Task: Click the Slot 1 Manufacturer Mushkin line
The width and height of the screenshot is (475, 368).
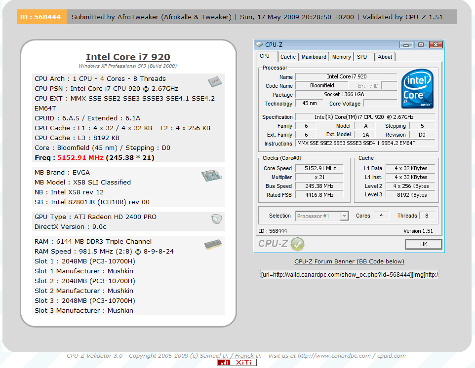Action: tap(84, 271)
